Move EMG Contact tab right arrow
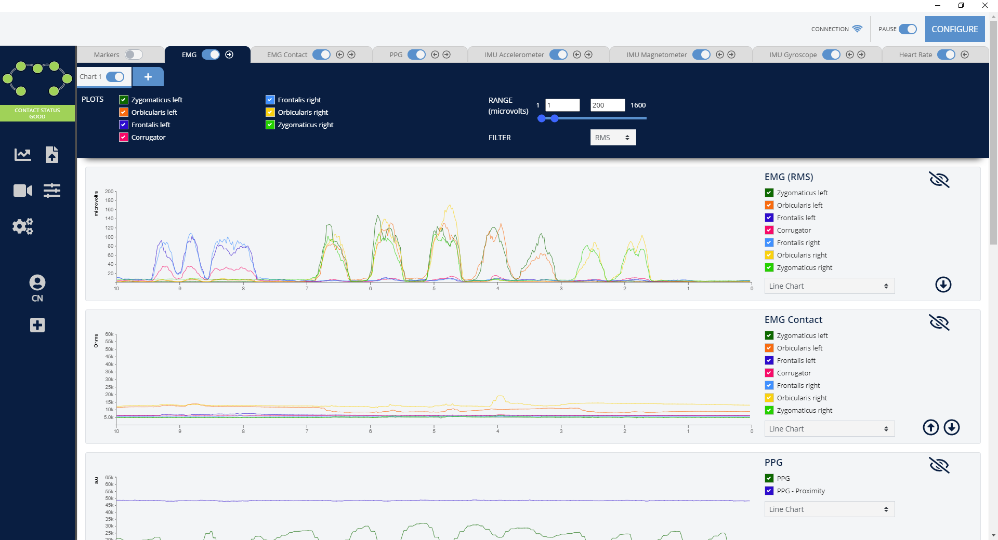Image resolution: width=998 pixels, height=540 pixels. pos(351,55)
